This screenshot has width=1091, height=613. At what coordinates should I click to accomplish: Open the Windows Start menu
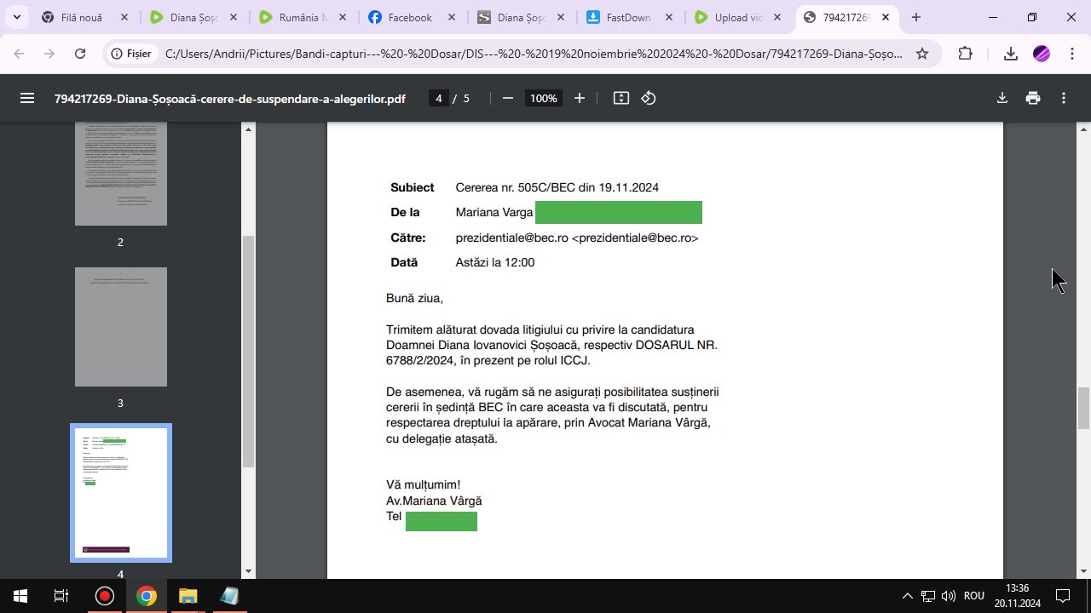[20, 596]
